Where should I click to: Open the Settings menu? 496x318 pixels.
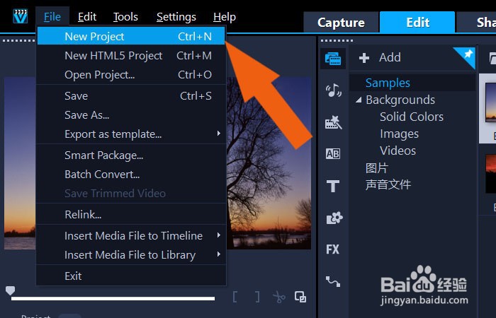(x=176, y=17)
